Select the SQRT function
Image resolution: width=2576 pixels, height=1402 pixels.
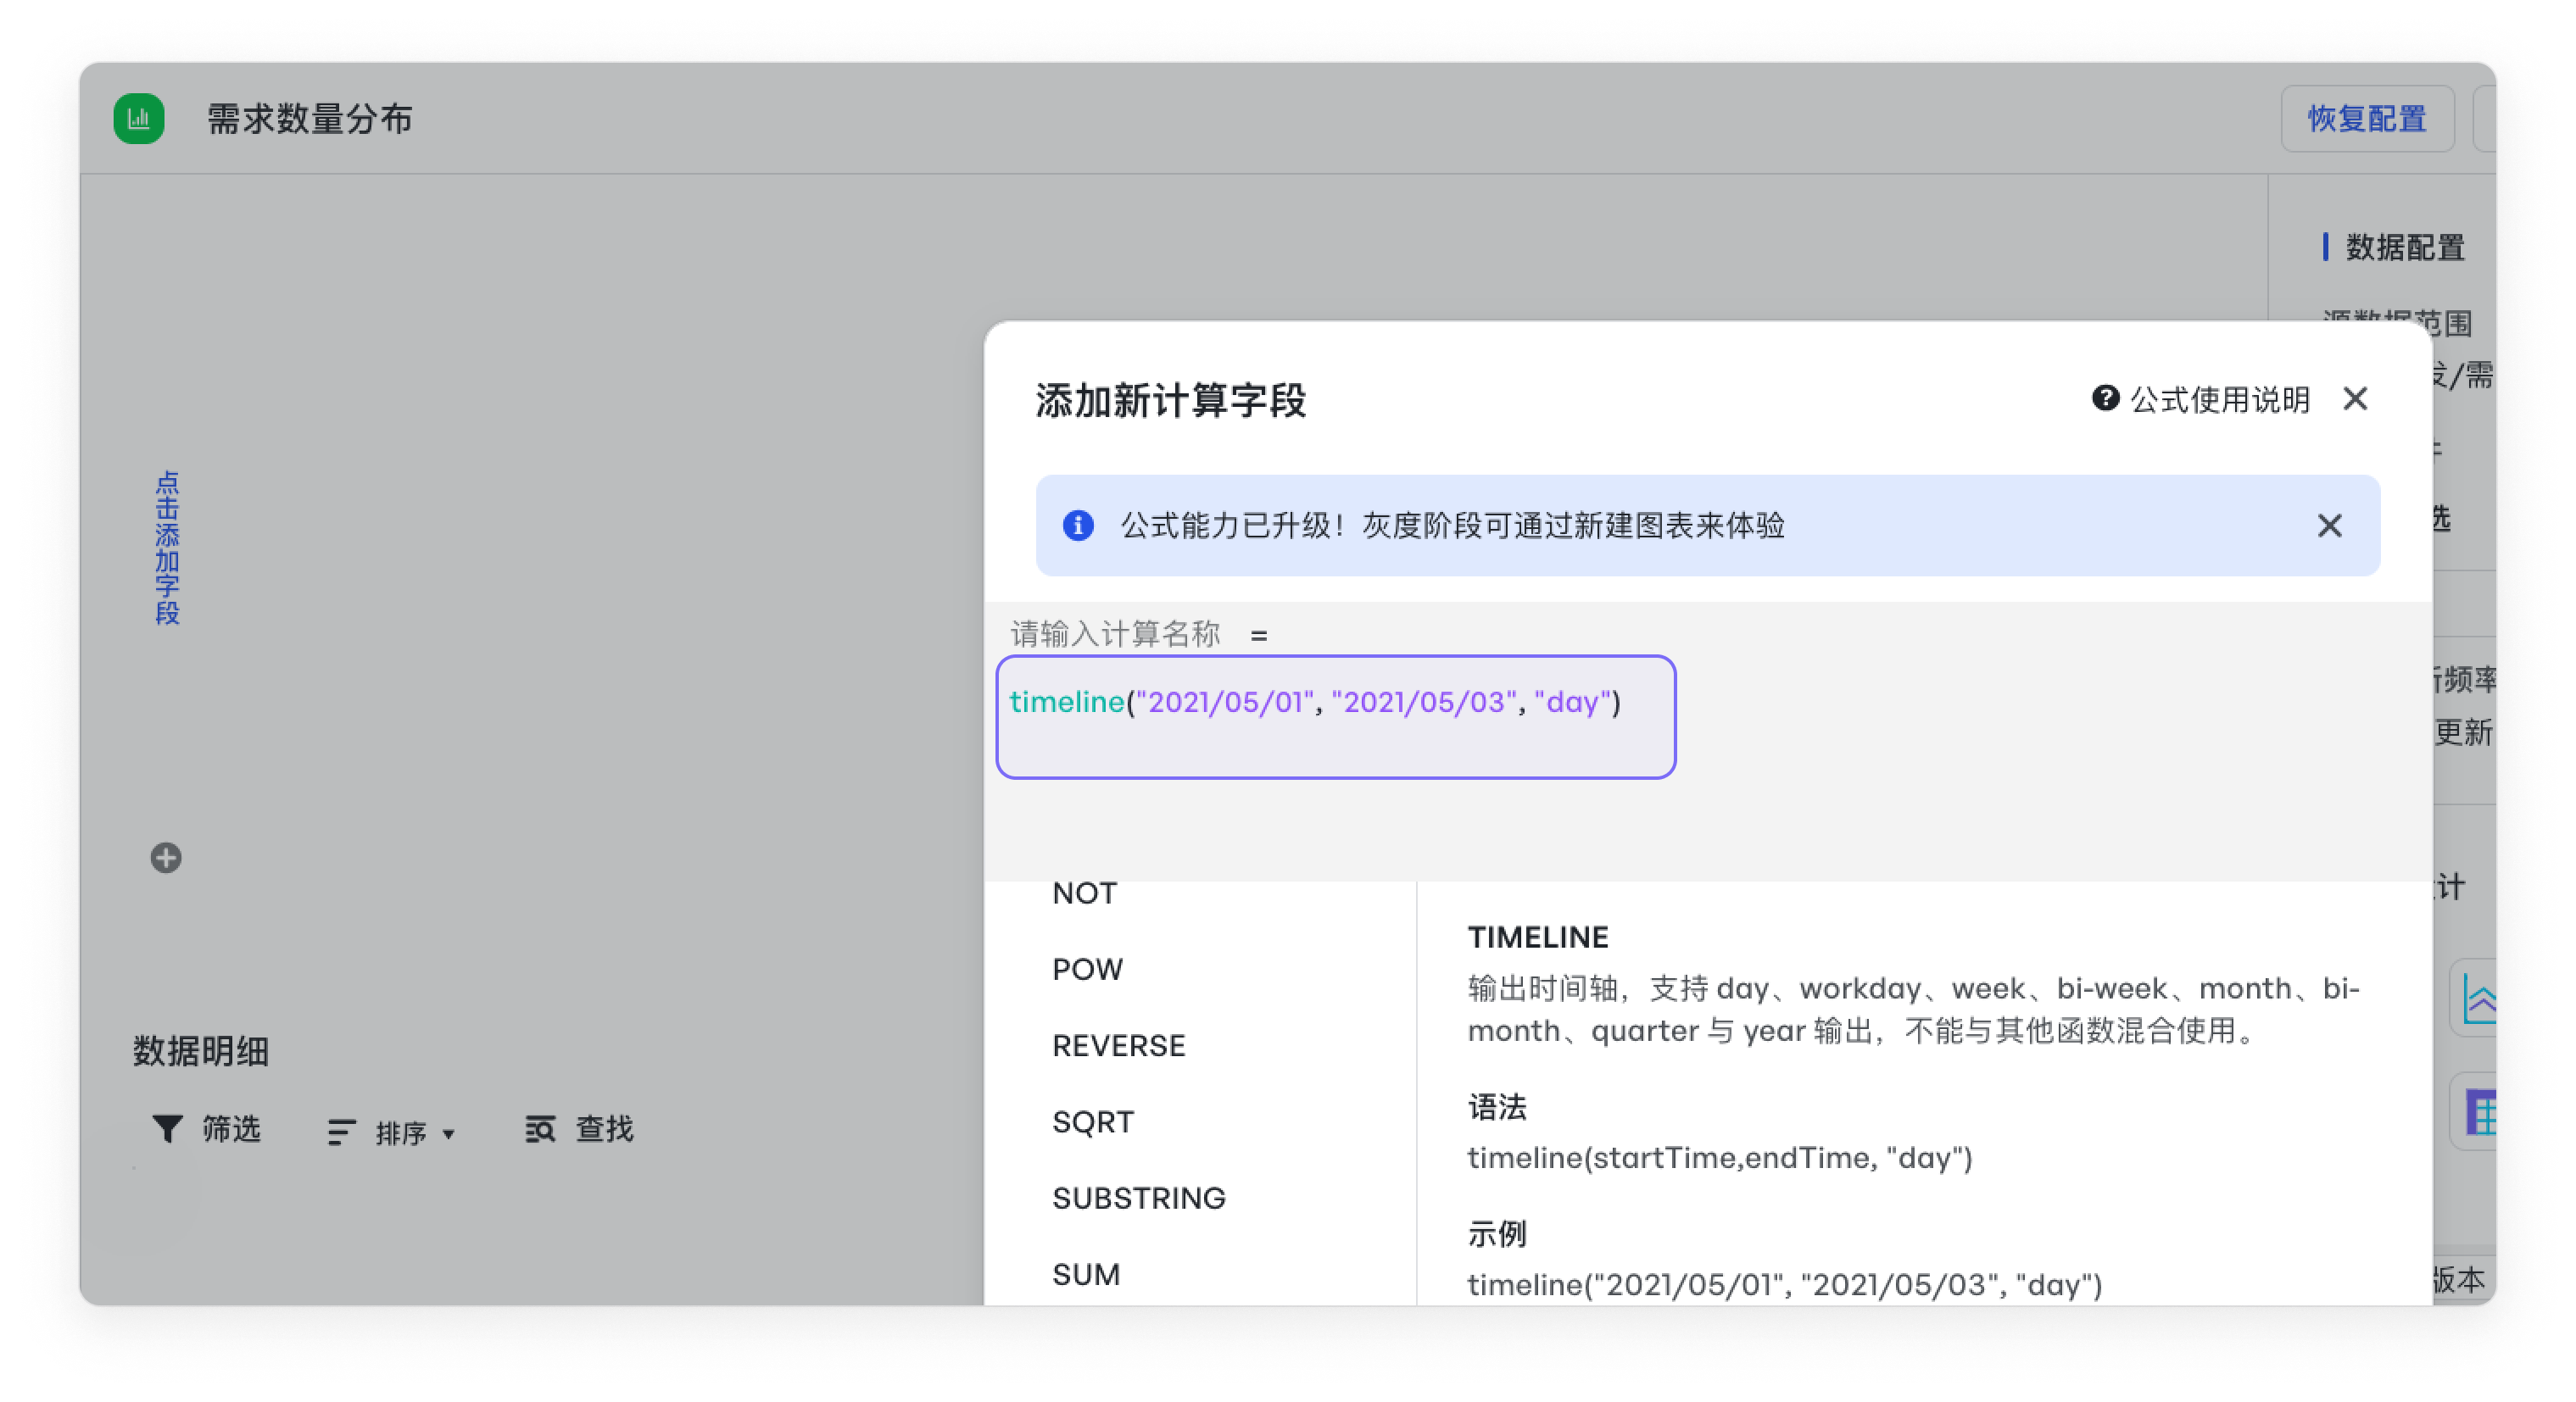coord(1092,1122)
